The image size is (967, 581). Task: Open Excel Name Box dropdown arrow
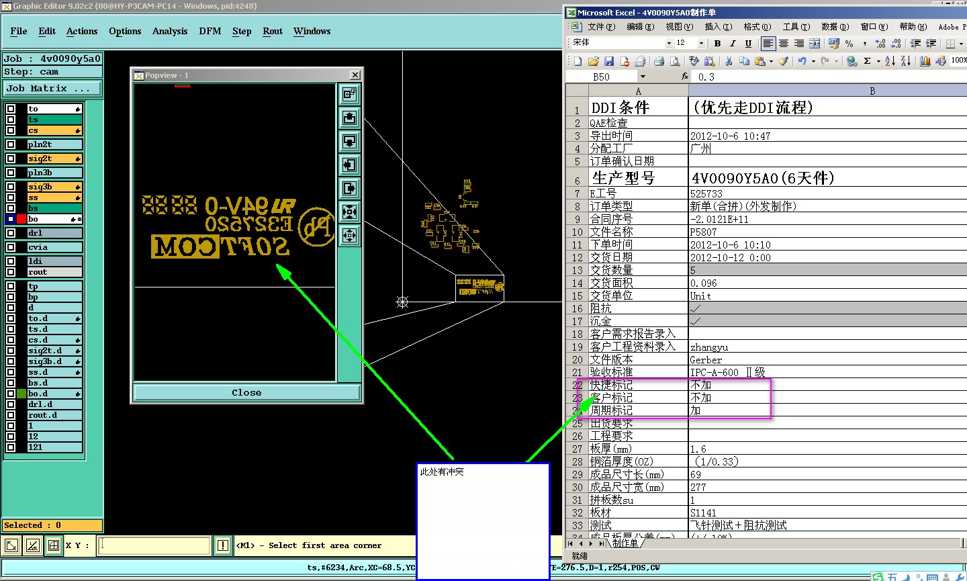643,77
